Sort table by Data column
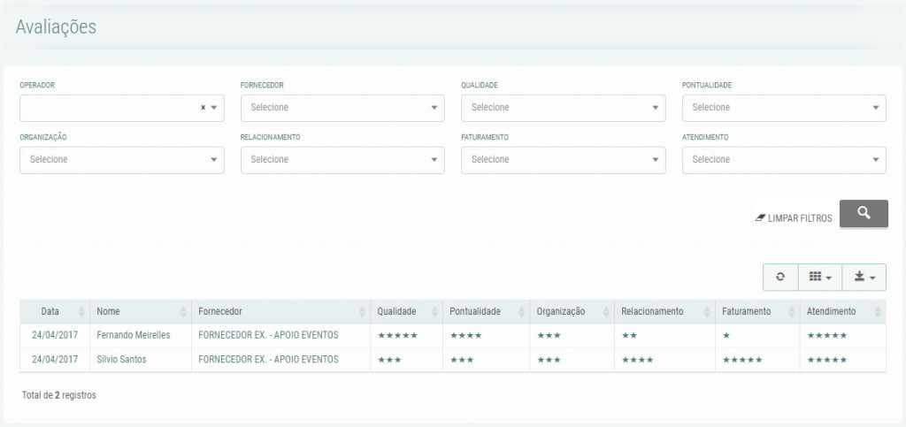906x427 pixels. (54, 311)
